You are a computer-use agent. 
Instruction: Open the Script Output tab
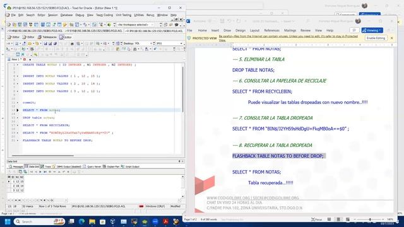coord(131,166)
